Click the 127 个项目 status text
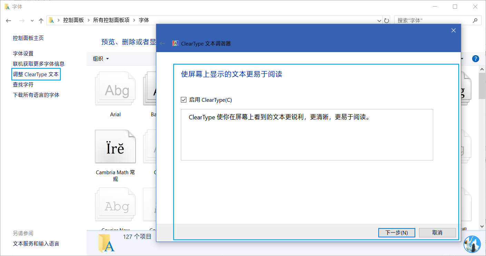Image resolution: width=486 pixels, height=256 pixels. coord(137,237)
